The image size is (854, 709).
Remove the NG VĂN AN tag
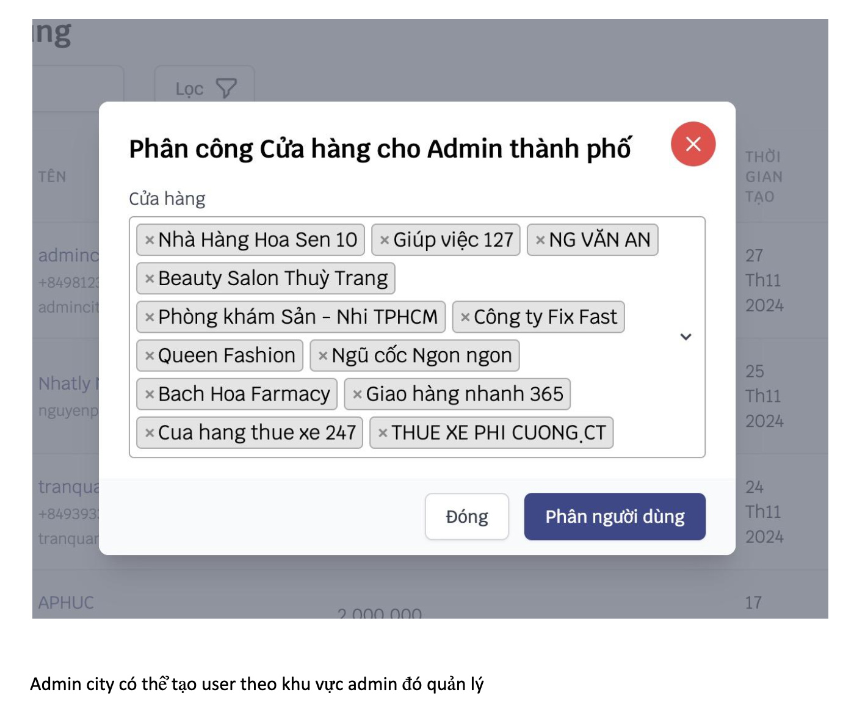[540, 240]
